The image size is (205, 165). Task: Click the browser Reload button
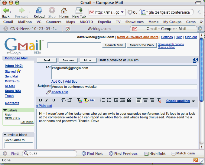[39, 12]
